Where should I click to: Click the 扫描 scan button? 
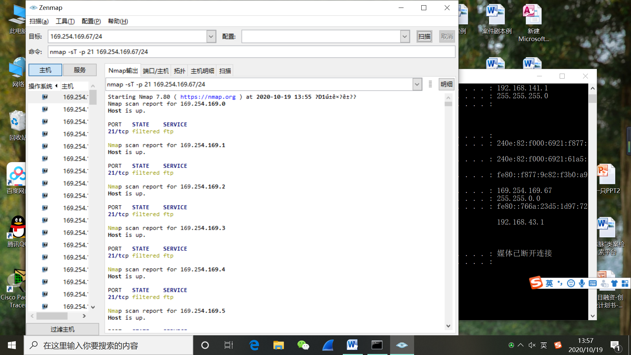click(424, 36)
